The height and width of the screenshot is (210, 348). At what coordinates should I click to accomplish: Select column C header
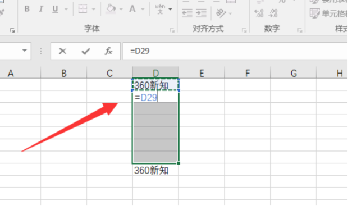coord(109,73)
